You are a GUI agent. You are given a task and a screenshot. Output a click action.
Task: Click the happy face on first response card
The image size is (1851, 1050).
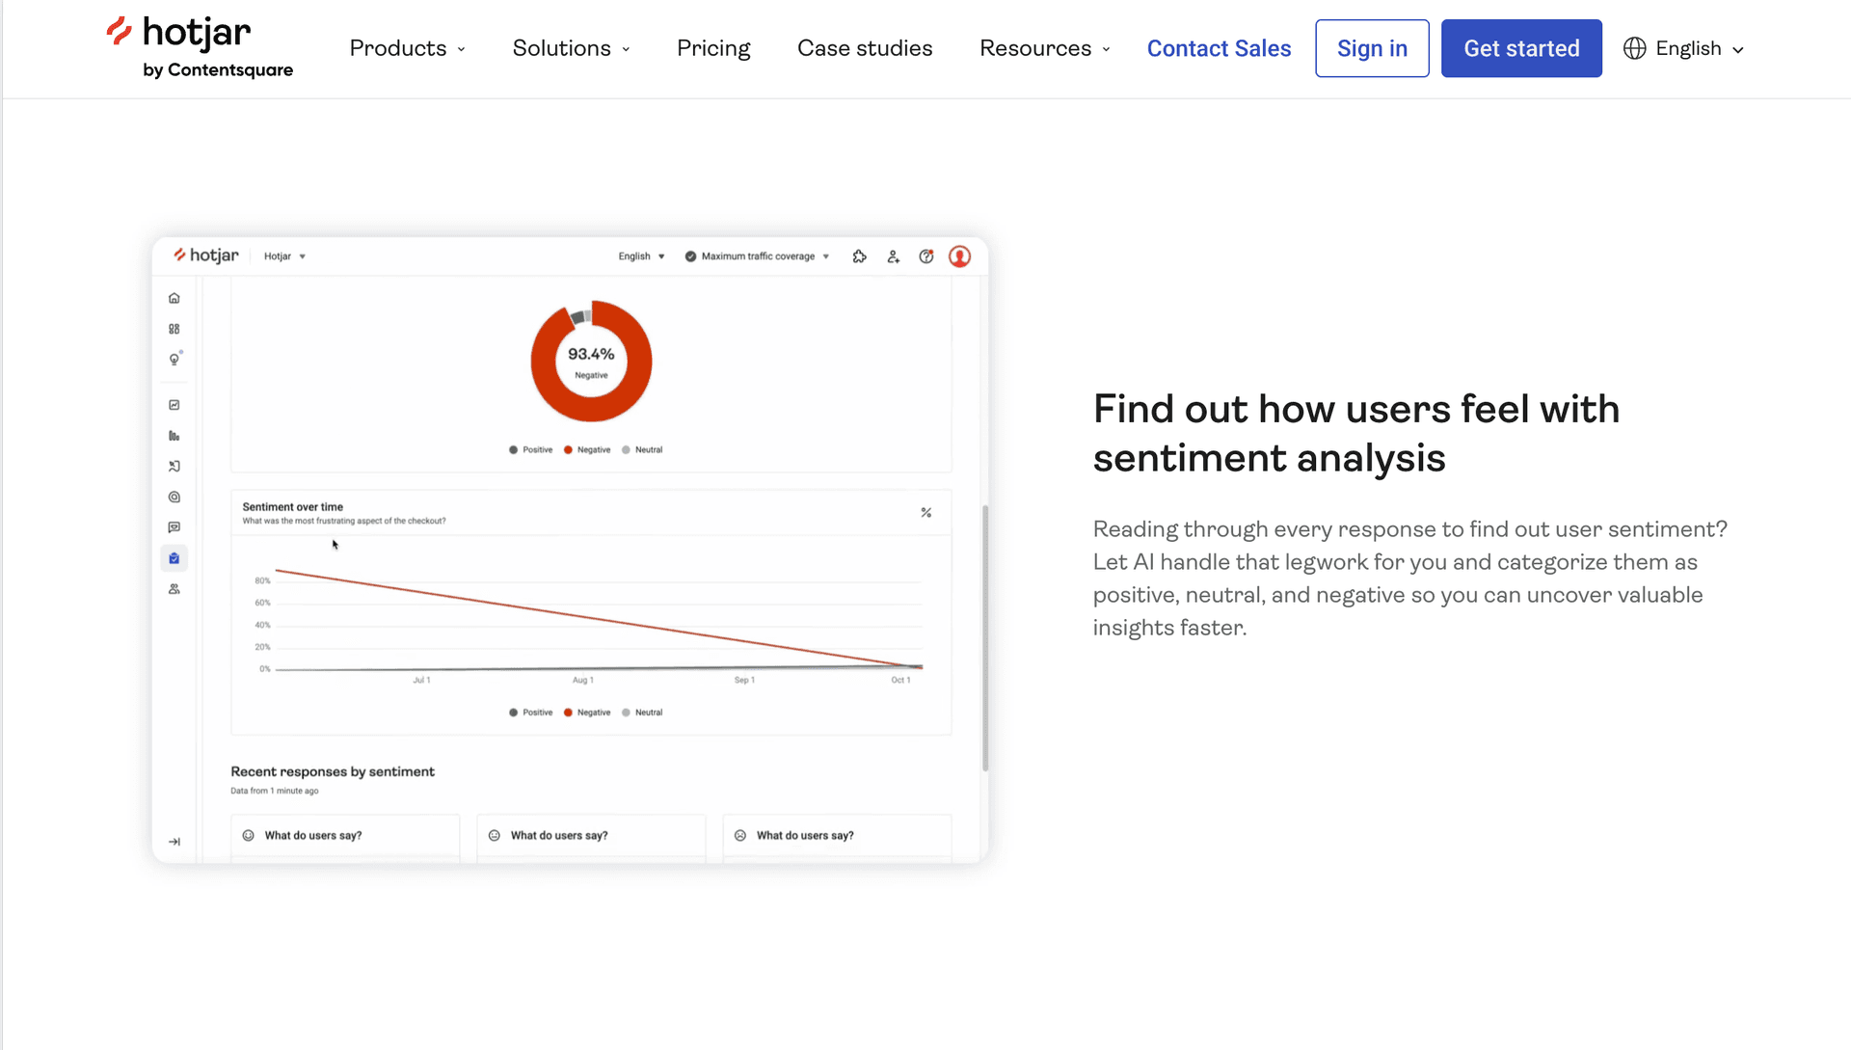point(249,836)
